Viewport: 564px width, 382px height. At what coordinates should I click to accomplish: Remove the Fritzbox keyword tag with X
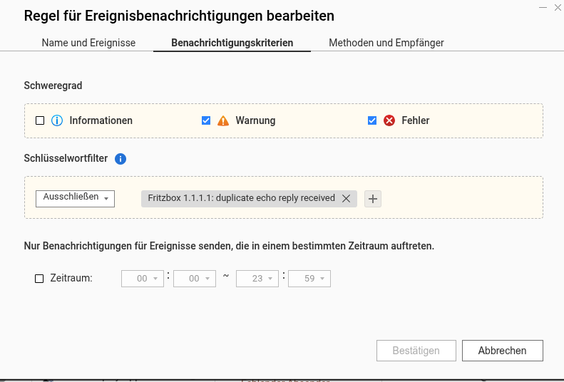pos(346,199)
